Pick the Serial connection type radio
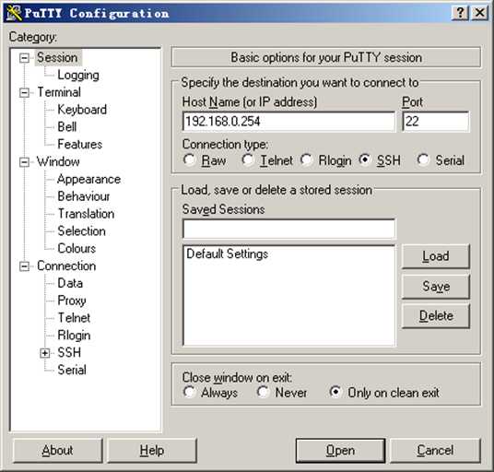 click(423, 159)
